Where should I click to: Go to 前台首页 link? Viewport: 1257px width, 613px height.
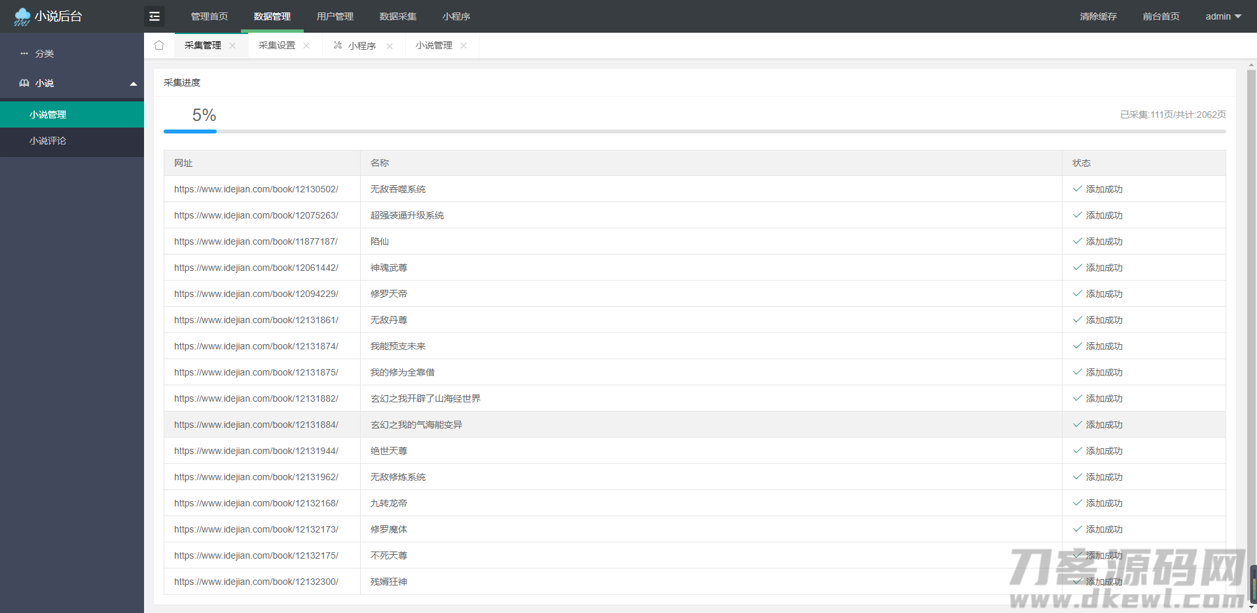pyautogui.click(x=1161, y=16)
